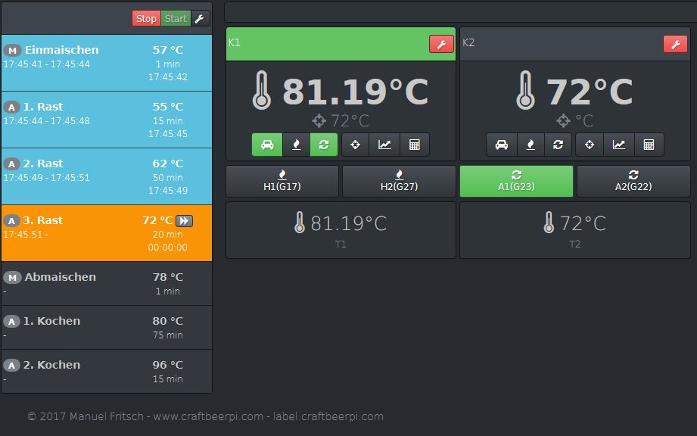Screen dimensions: 697x436
Task: Click the brew steps wrench icon beside Start
Action: point(200,19)
